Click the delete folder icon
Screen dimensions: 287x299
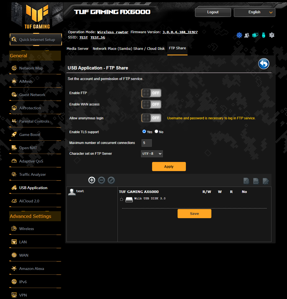click(x=256, y=181)
